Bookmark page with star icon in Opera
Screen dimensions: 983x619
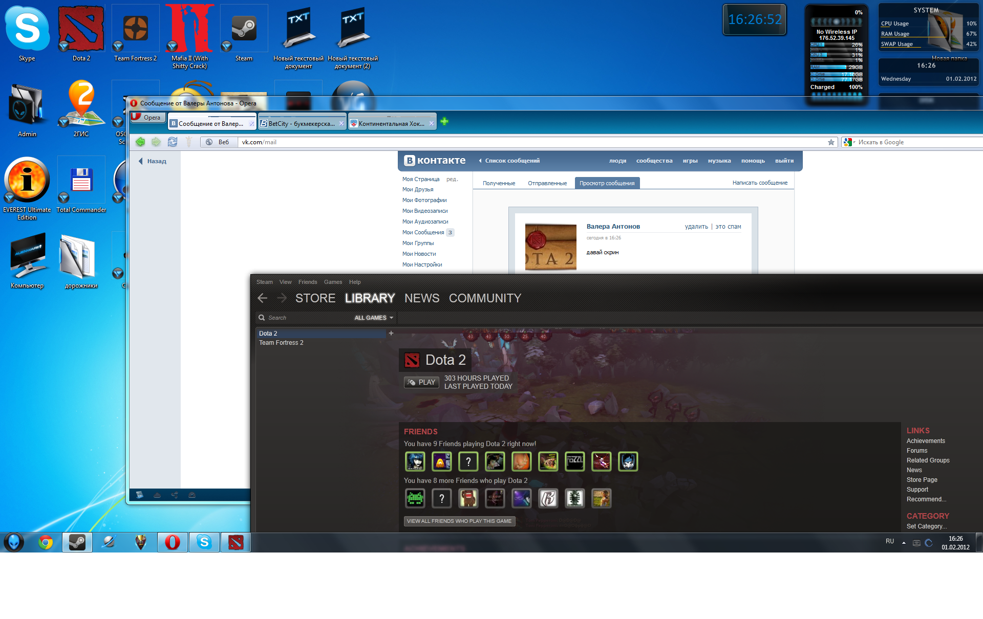(x=831, y=142)
